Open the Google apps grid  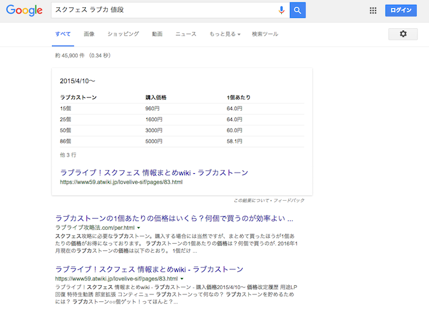point(373,10)
